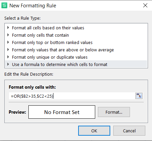The image size is (152, 141).
Task: Expand arrow beside 'above or below average' rule
Action: pyautogui.click(x=8, y=50)
